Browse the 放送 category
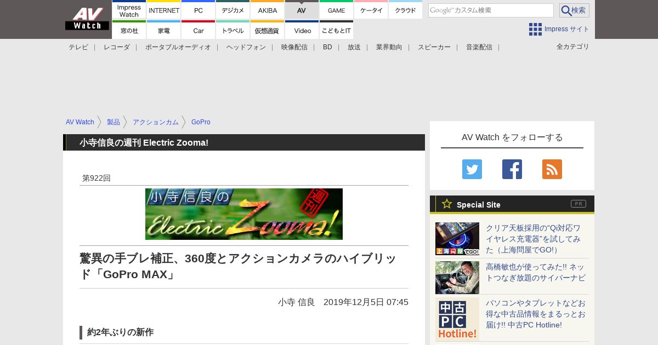Screen dimensions: 658x345 (x=354, y=47)
